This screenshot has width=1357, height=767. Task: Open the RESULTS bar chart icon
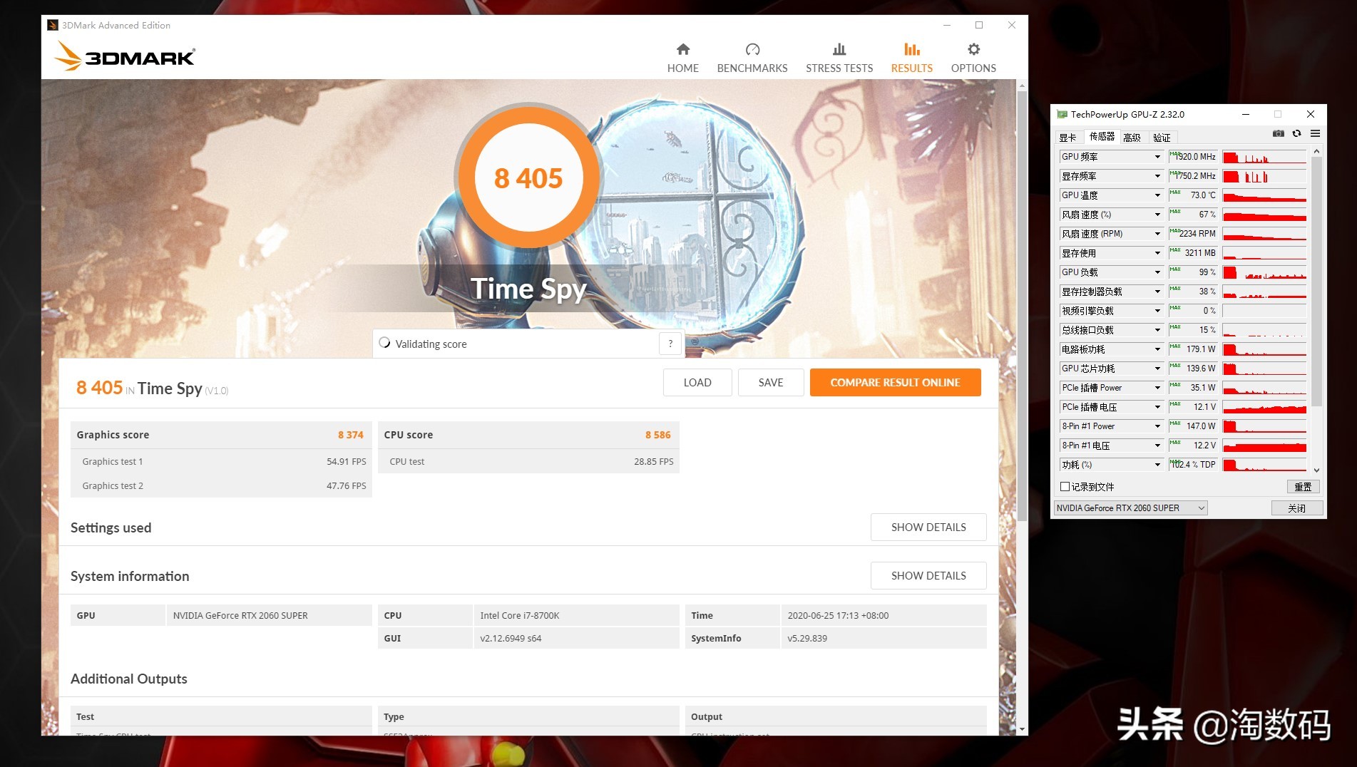(911, 49)
